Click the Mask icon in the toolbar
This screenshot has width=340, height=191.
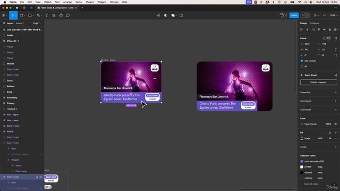(x=166, y=15)
